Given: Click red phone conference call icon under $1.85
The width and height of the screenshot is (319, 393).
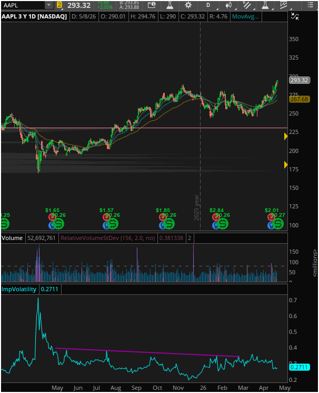Looking at the screenshot, I should click(x=162, y=217).
